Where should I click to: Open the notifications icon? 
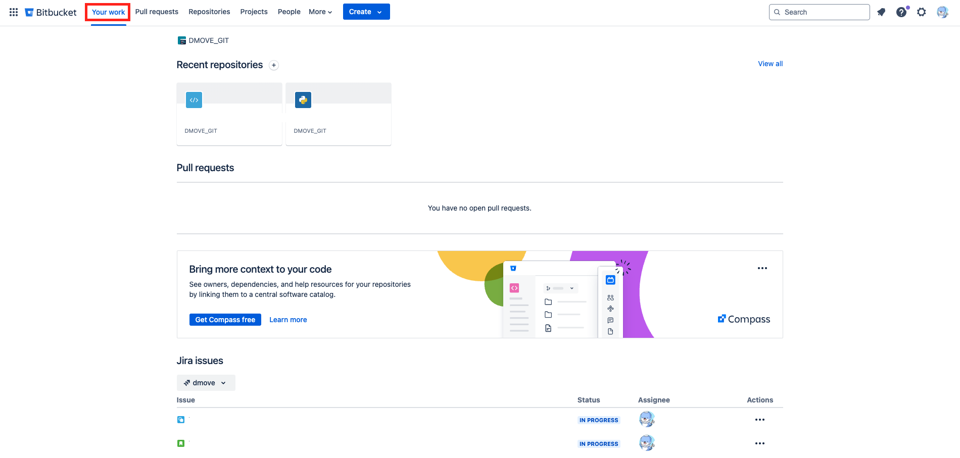pos(881,12)
